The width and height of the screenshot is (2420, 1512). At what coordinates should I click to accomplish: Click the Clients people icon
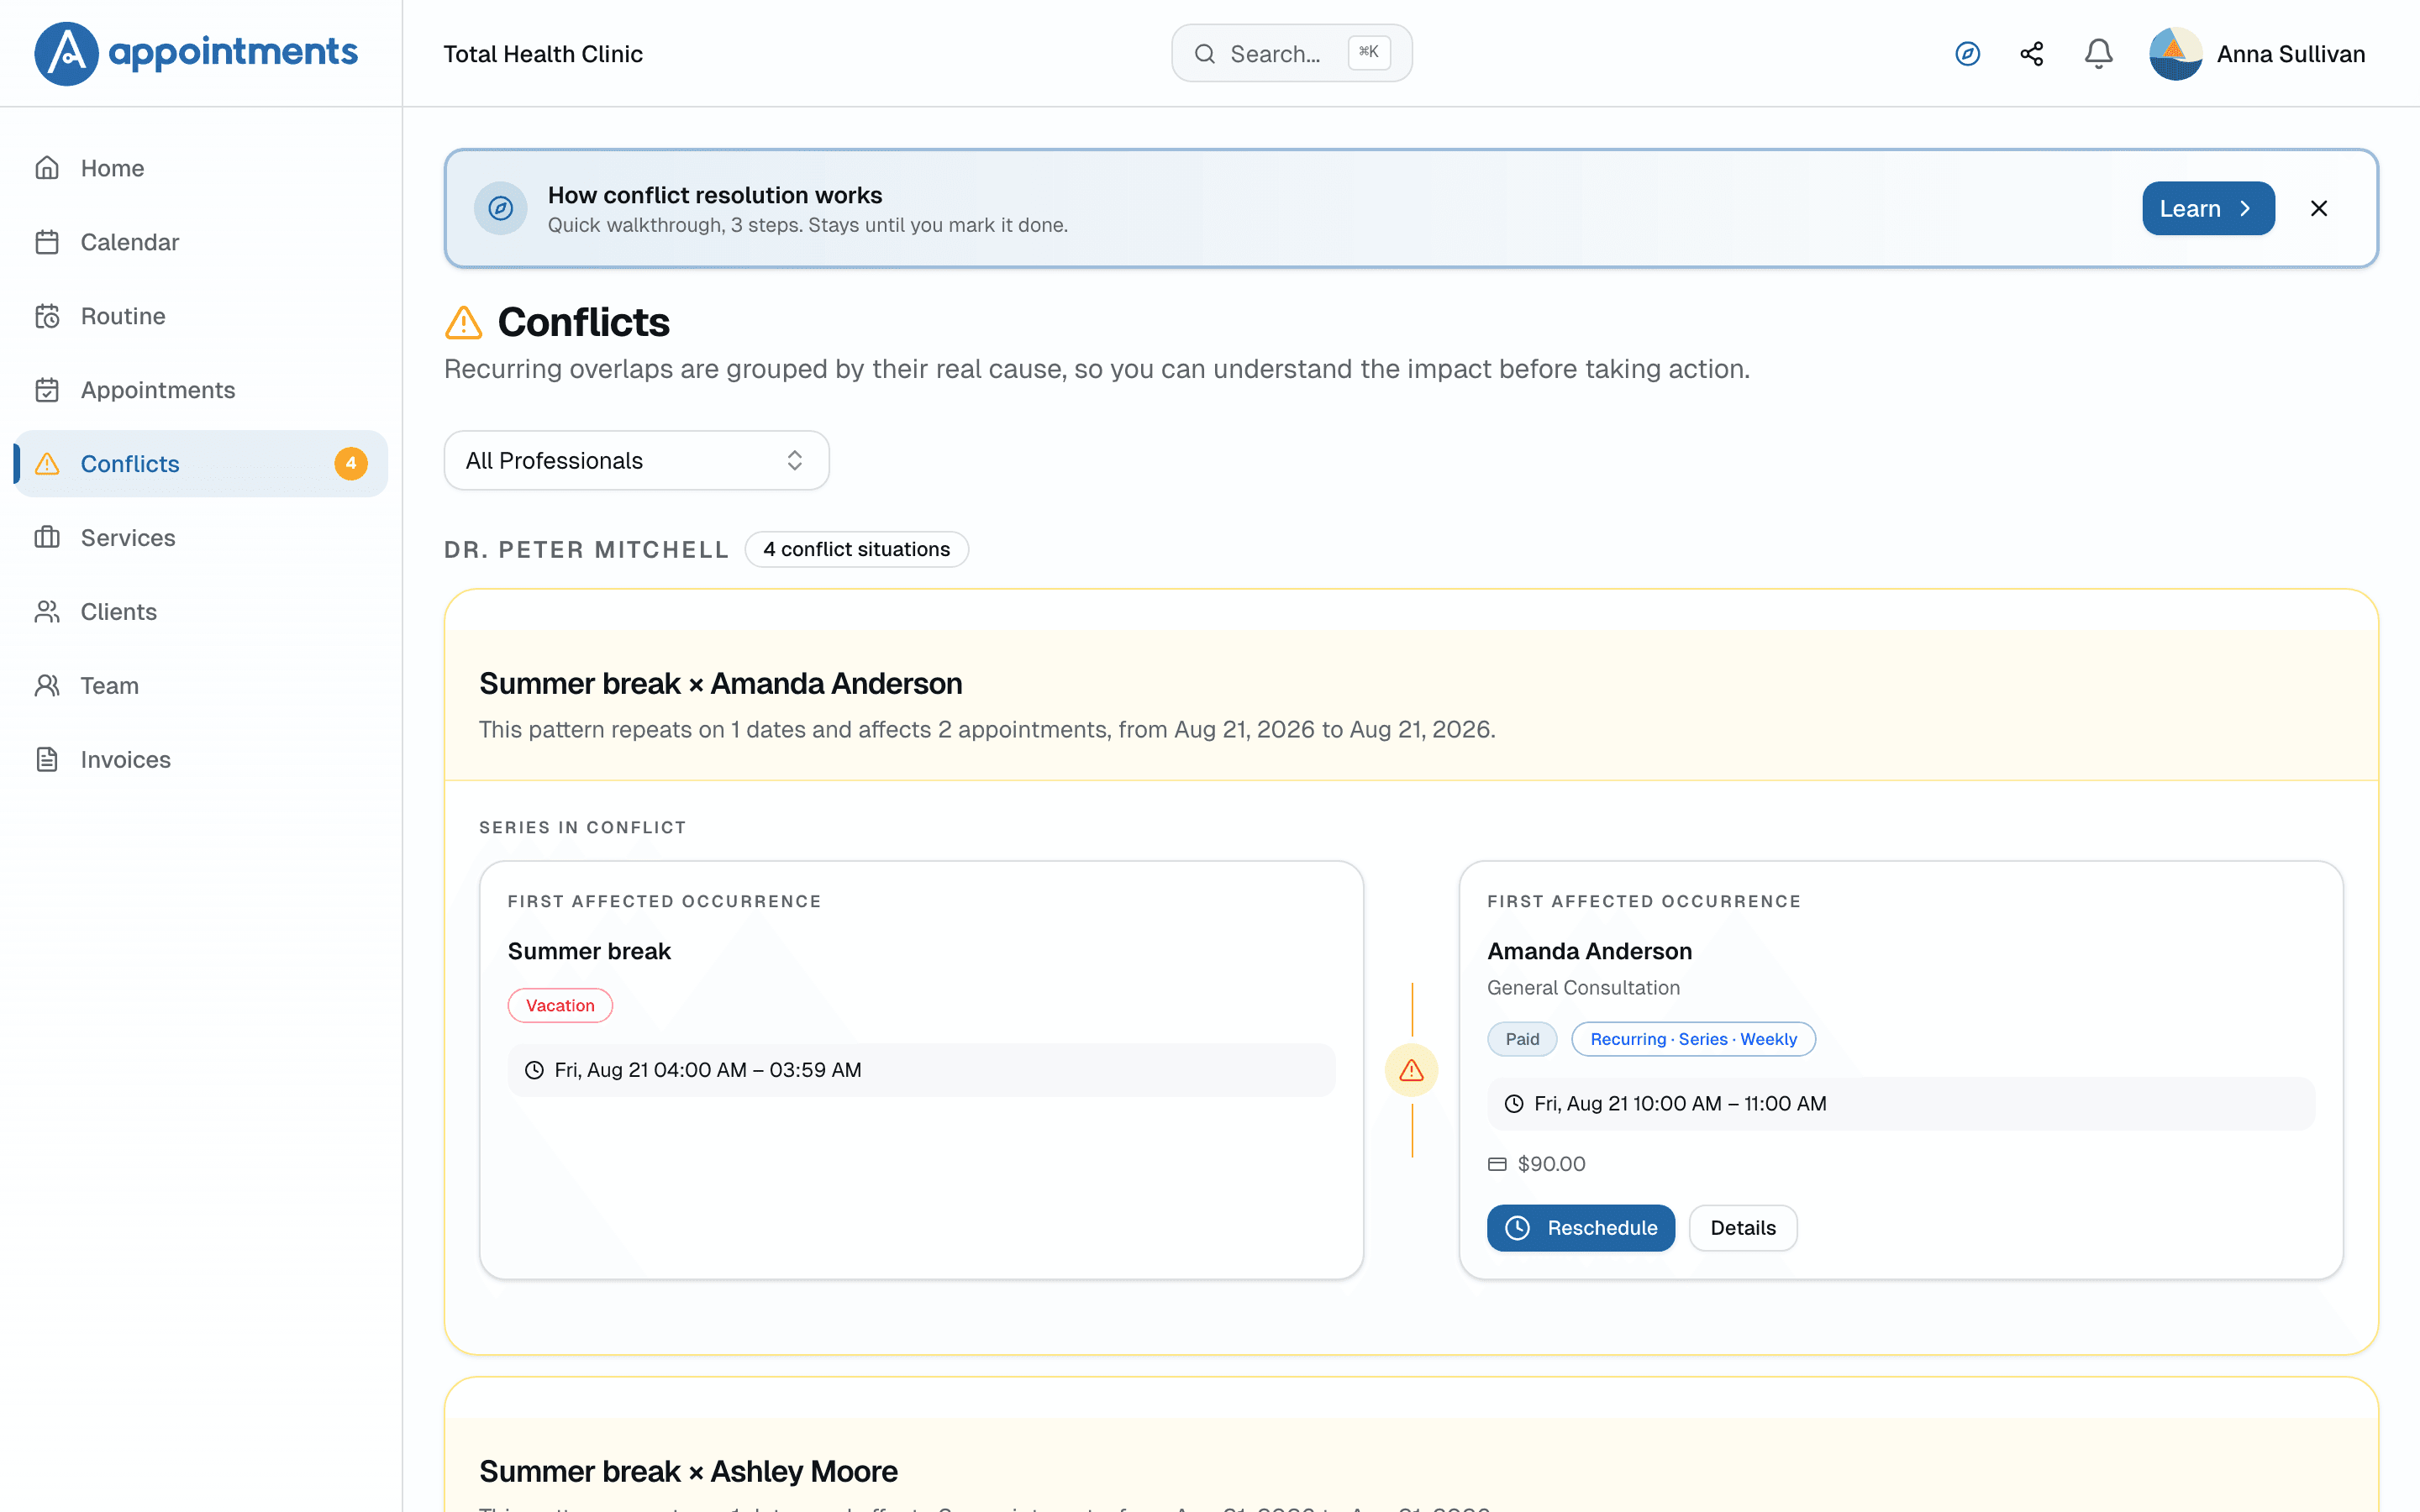coord(47,612)
